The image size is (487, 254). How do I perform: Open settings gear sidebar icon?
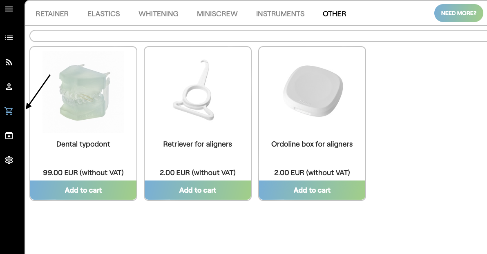pos(9,160)
